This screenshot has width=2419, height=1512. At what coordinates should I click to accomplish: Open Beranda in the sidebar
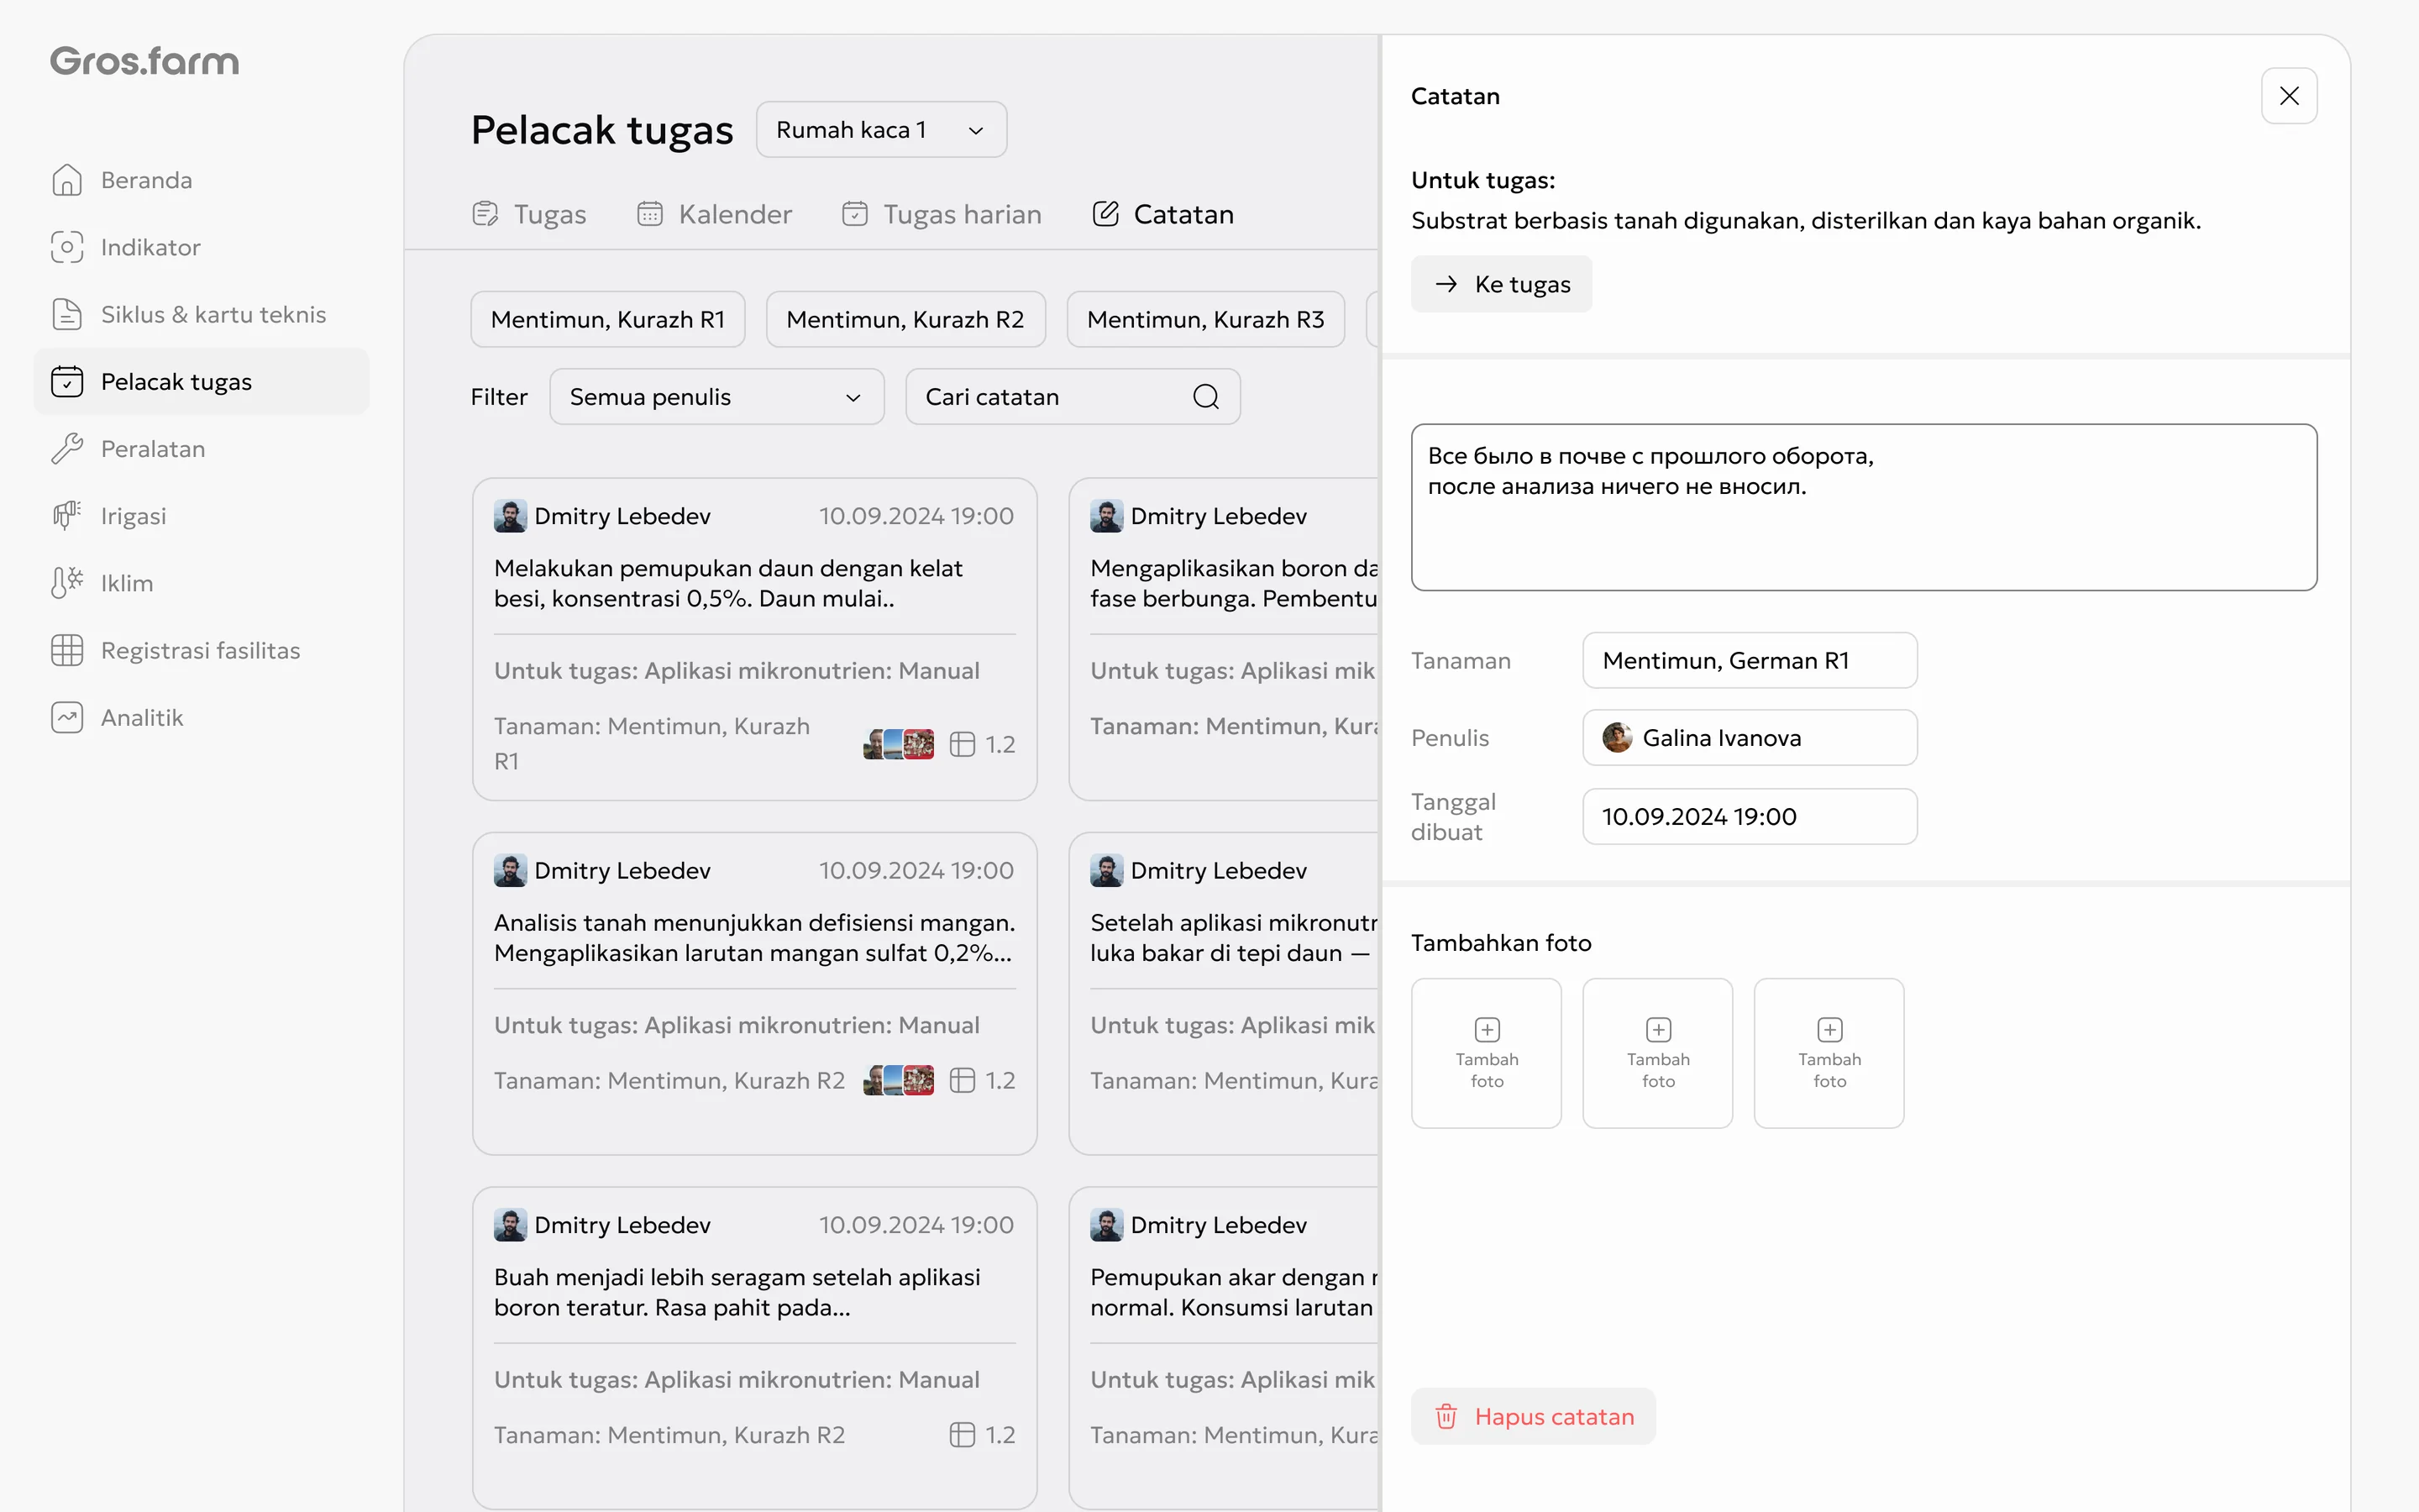pyautogui.click(x=201, y=180)
